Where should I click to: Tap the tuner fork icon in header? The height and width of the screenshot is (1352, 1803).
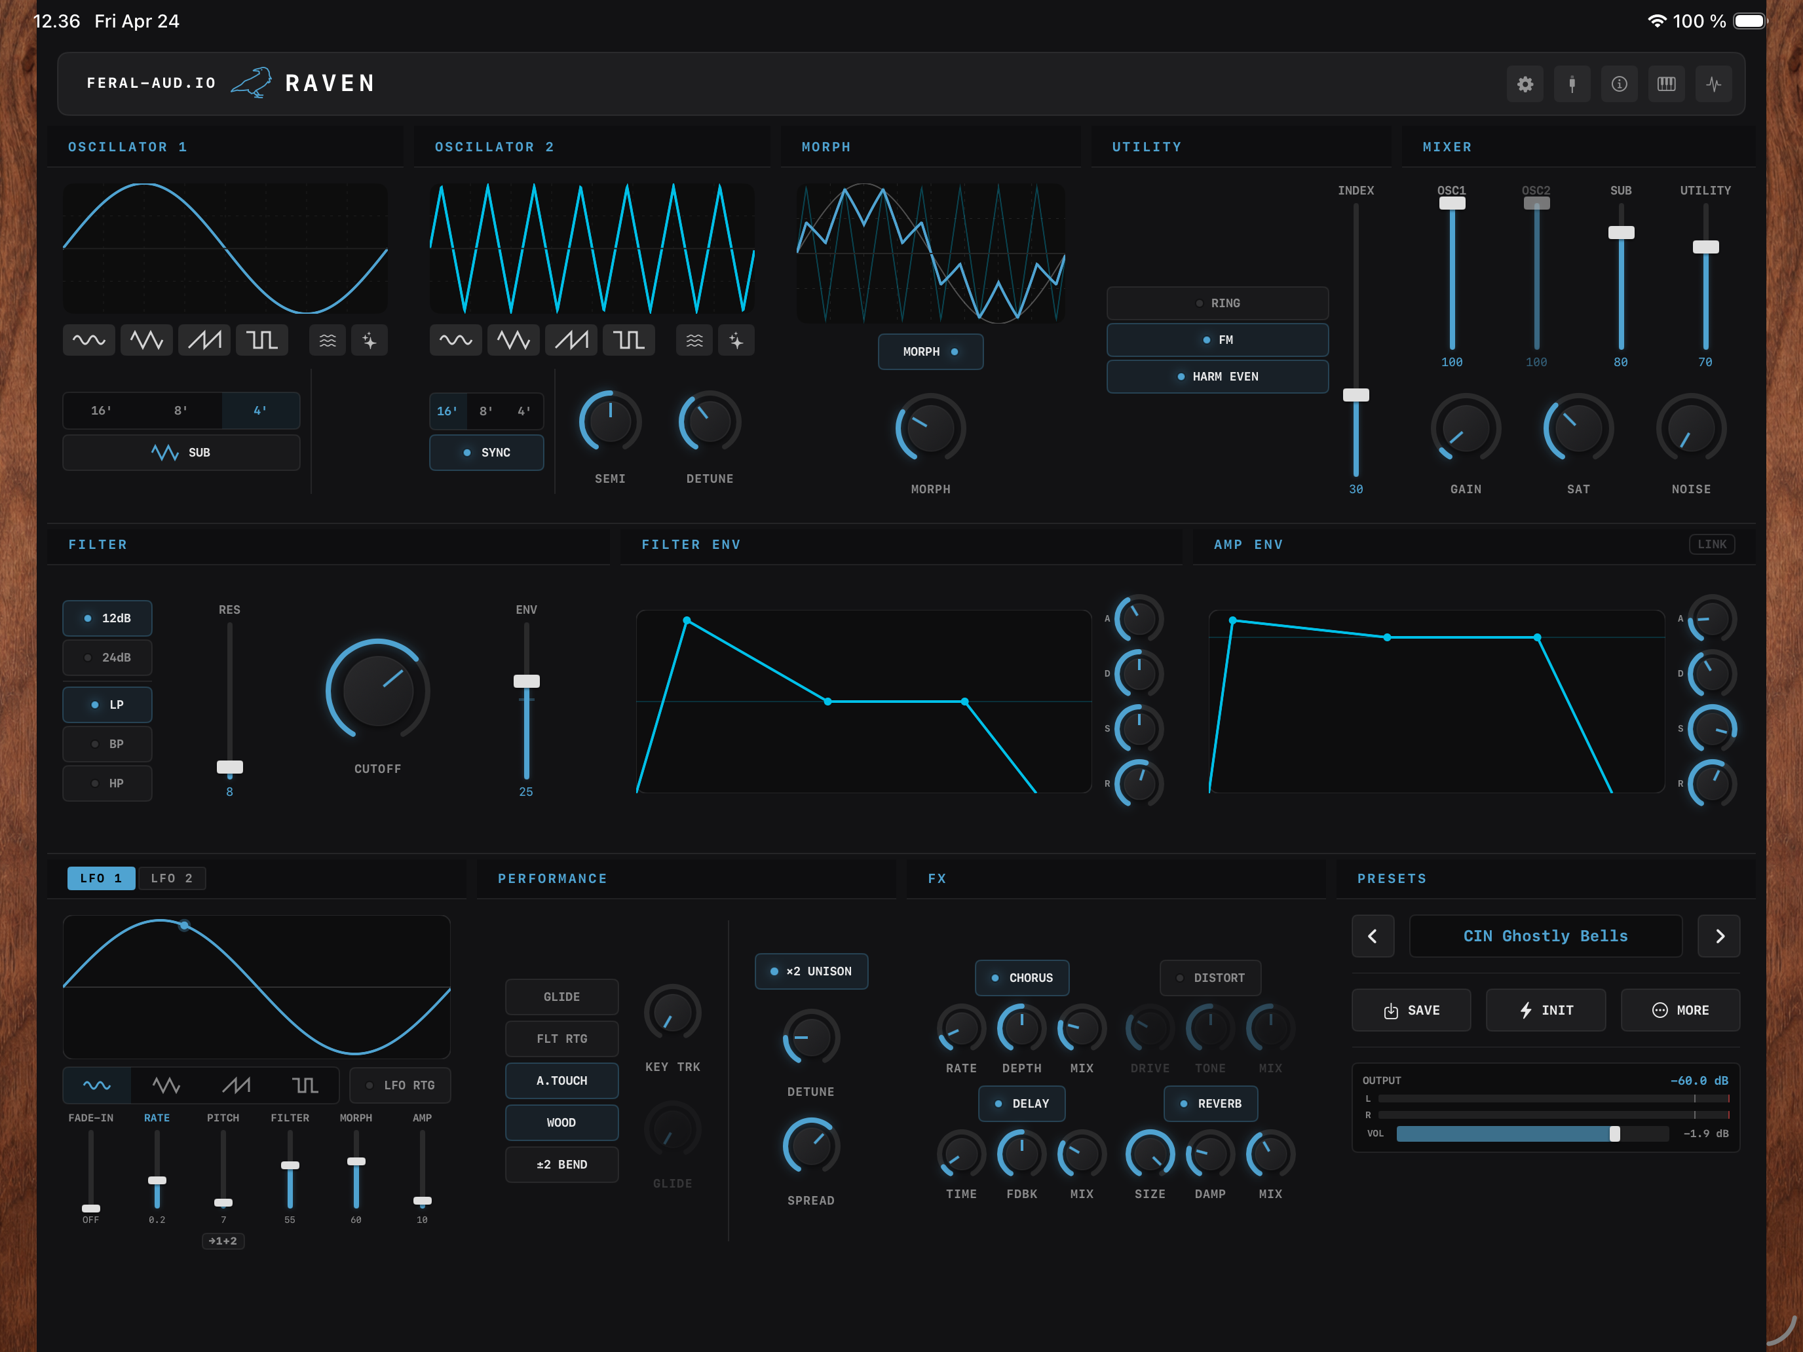coord(1572,84)
